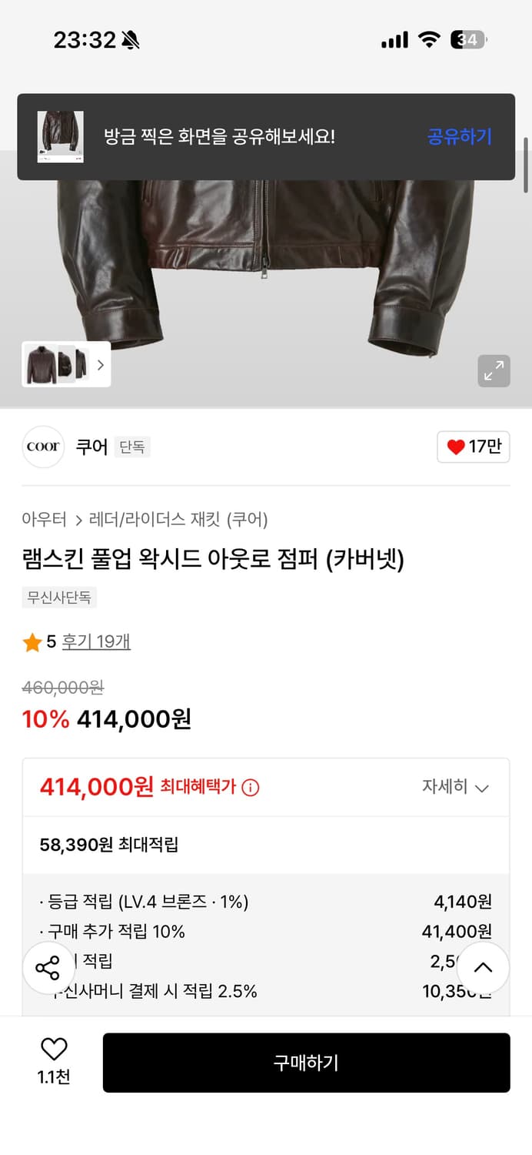The image size is (532, 1155).
Task: Open the coor brand logo
Action: click(43, 447)
